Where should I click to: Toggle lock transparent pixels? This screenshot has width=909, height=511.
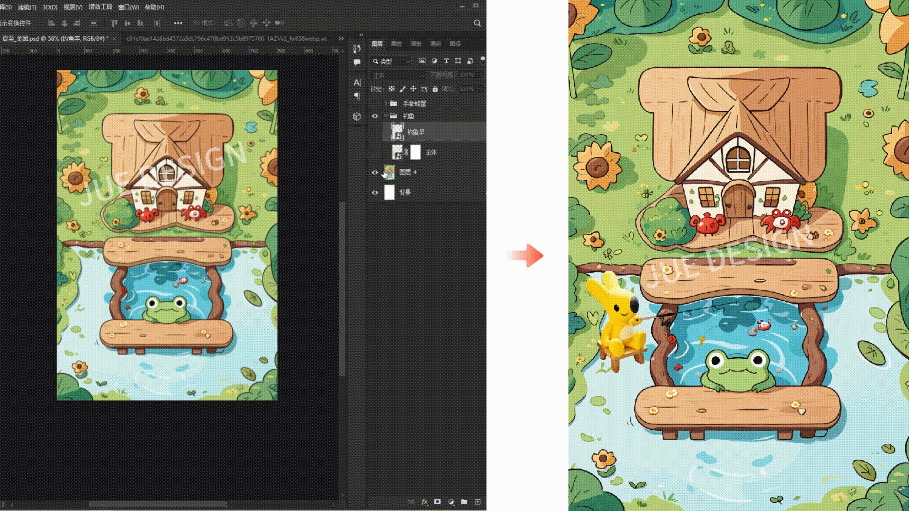392,89
